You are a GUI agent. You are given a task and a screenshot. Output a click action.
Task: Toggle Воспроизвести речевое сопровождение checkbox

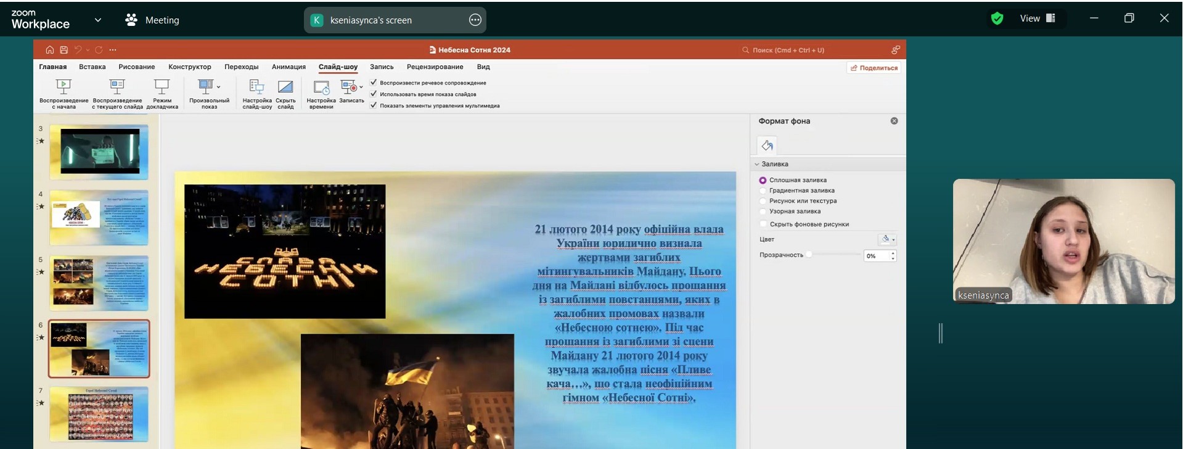[374, 82]
